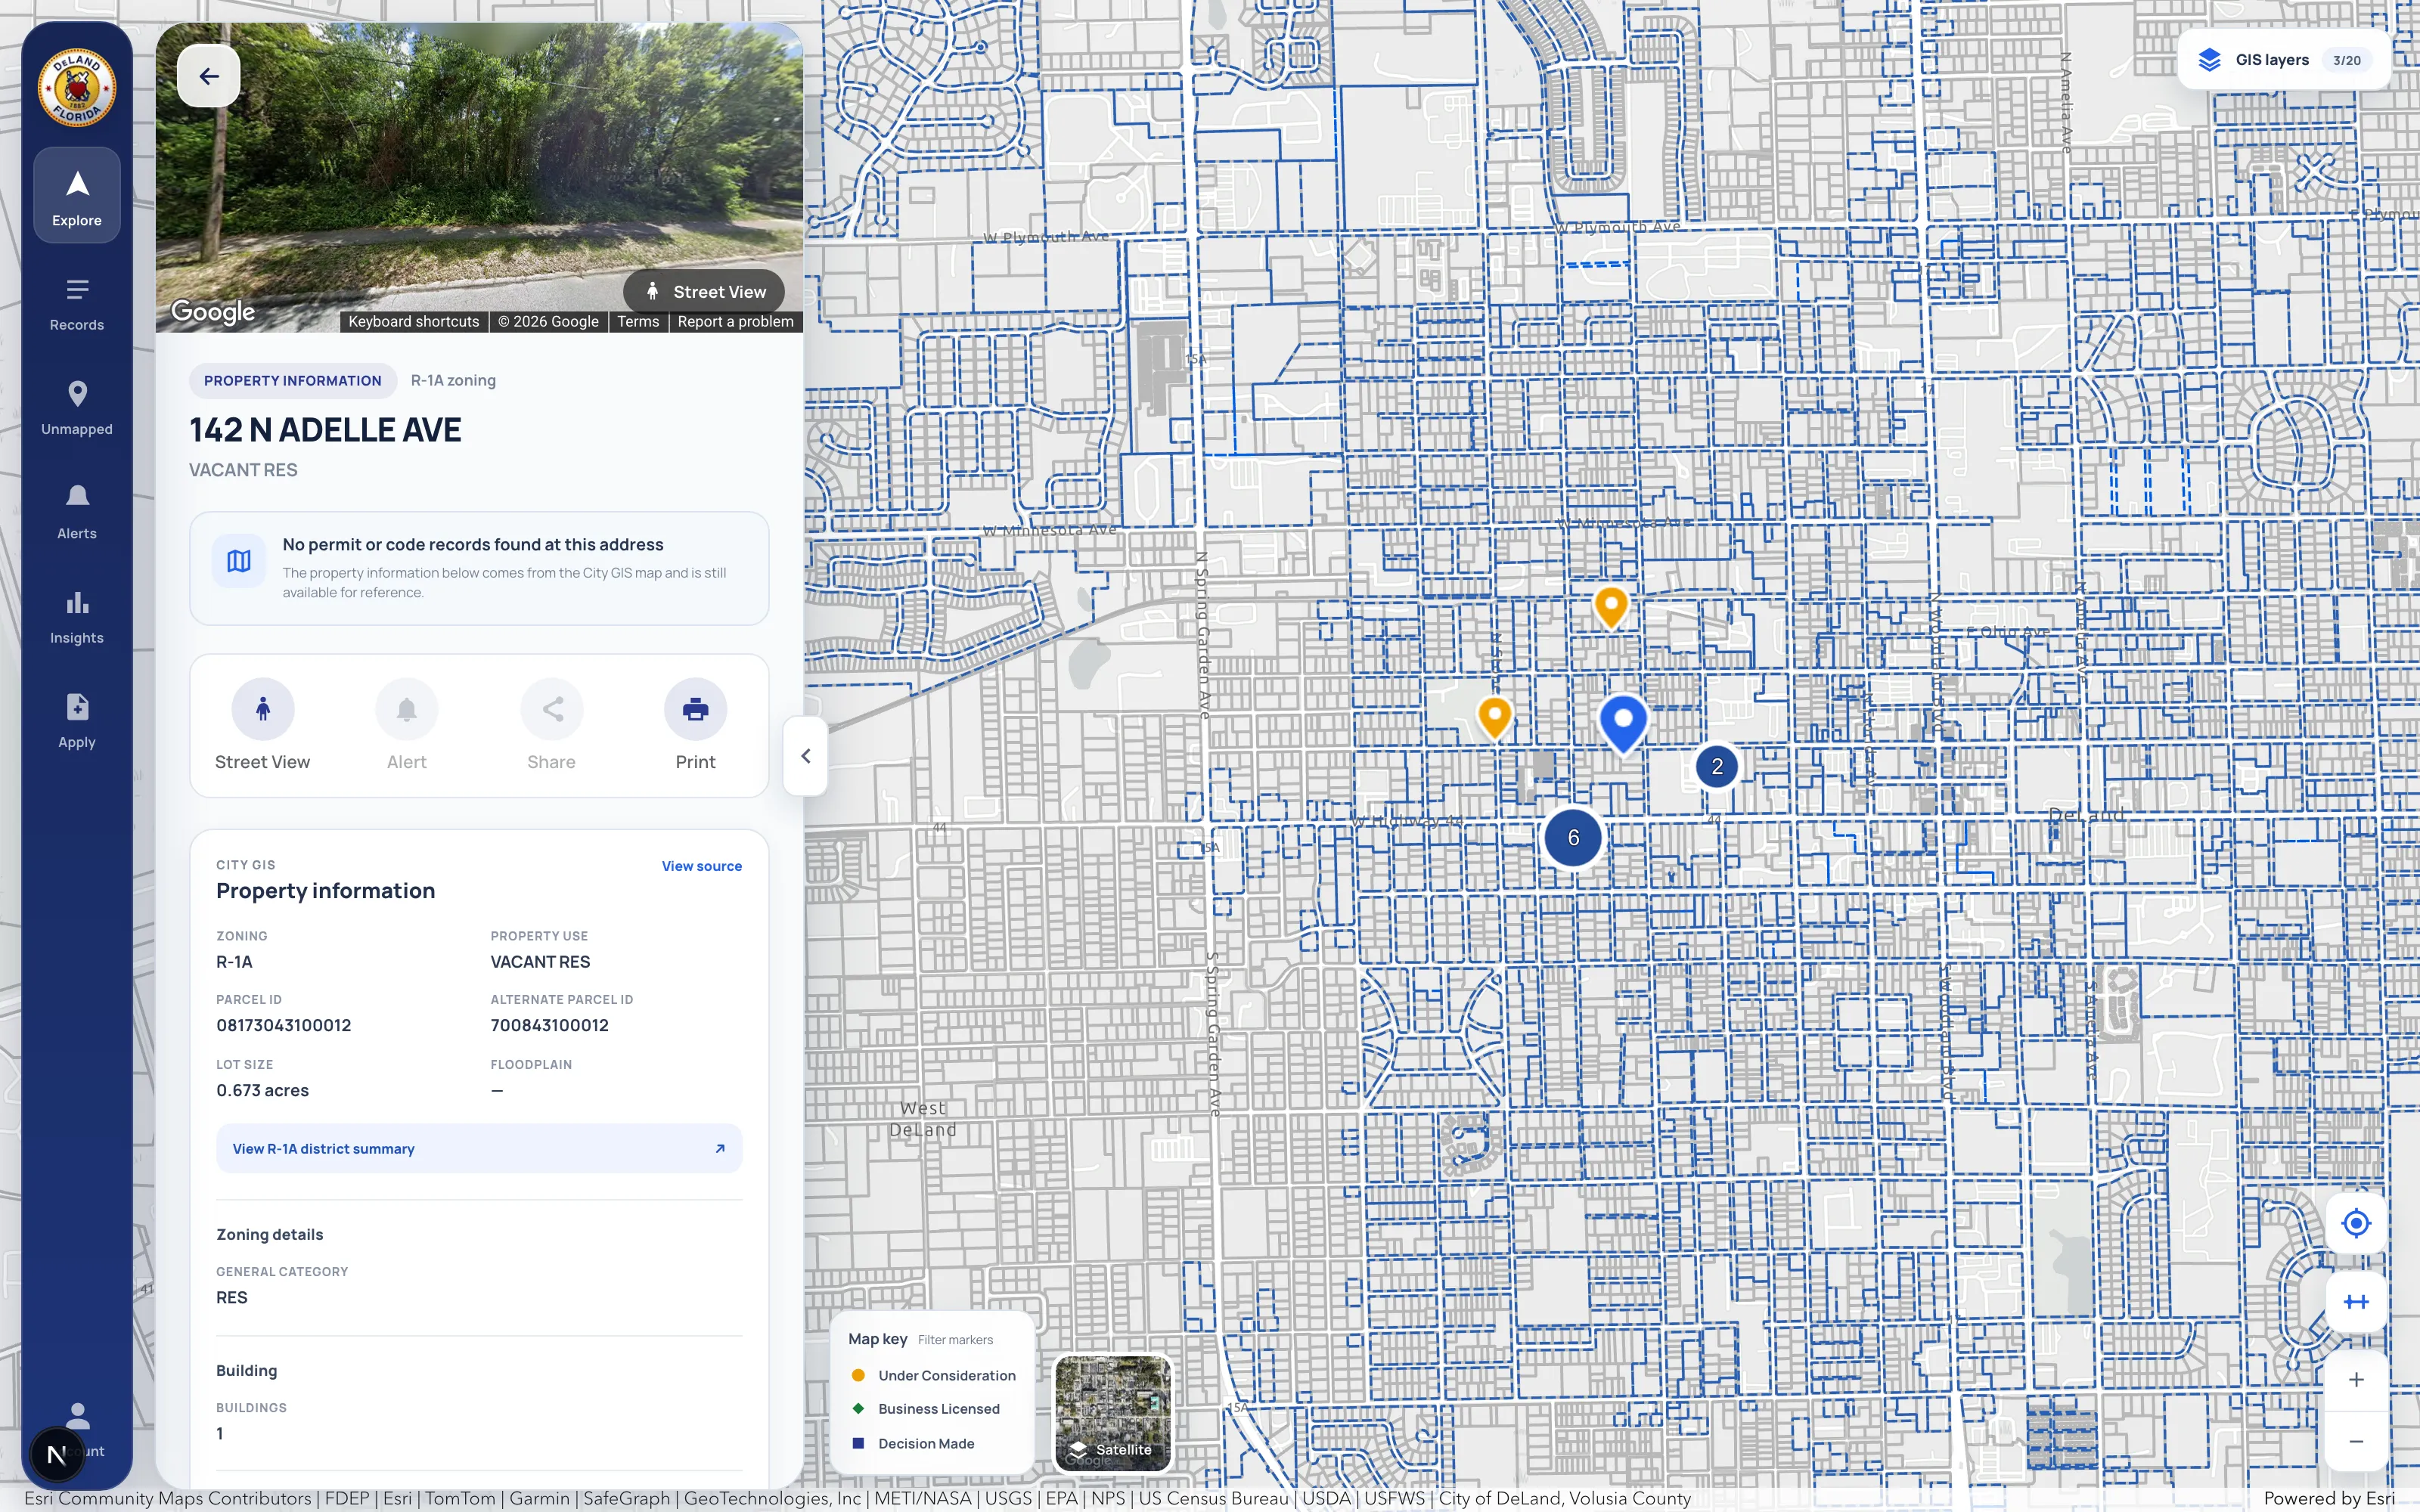Image resolution: width=2420 pixels, height=1512 pixels.
Task: Toggle Under Consideration marker filter
Action: (x=933, y=1376)
